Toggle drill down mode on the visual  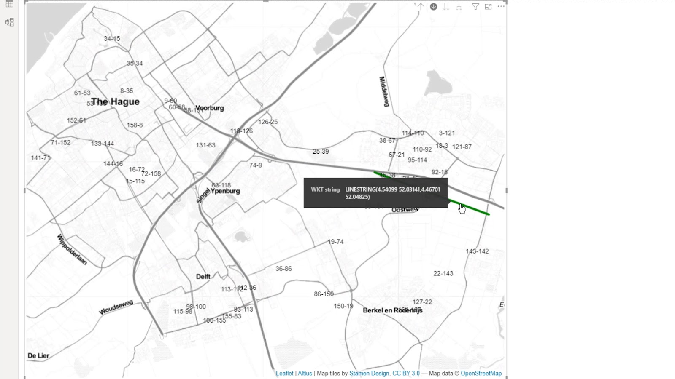(x=433, y=7)
